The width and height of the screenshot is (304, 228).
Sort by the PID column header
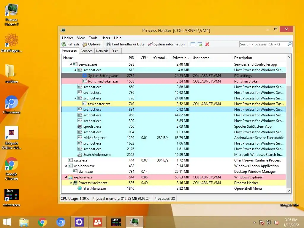pos(128,58)
